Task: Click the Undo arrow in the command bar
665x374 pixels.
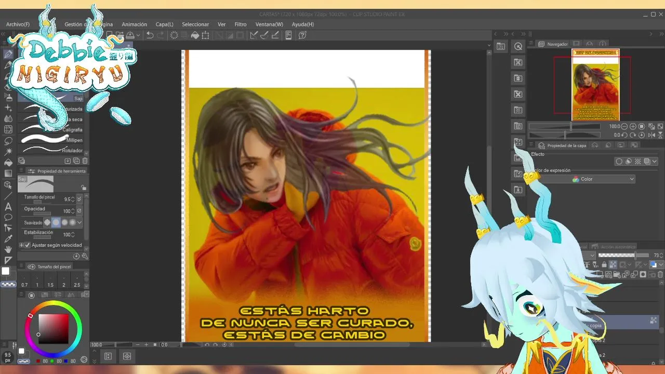Action: click(x=150, y=35)
